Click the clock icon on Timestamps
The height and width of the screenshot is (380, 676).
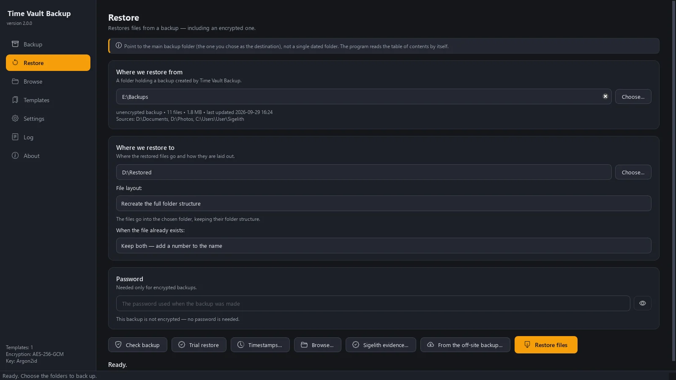(x=241, y=345)
